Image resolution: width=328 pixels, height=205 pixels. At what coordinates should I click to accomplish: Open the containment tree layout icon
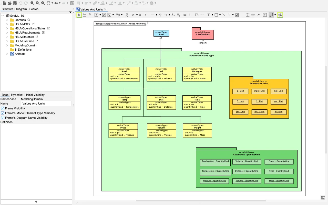(72, 3)
